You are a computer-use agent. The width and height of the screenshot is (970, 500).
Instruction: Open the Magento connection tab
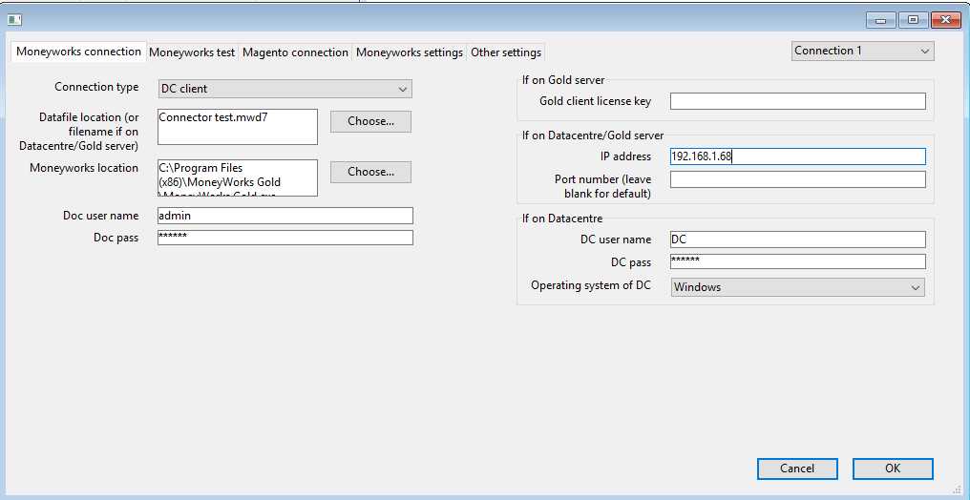pos(295,53)
